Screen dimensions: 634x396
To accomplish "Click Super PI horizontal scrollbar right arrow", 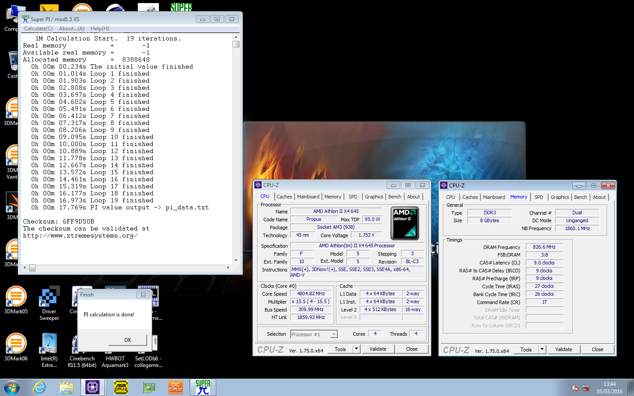I will click(228, 268).
